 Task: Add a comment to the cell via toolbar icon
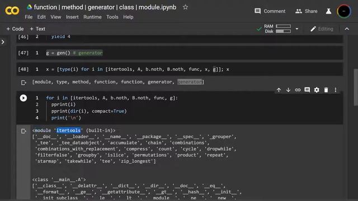307,90
